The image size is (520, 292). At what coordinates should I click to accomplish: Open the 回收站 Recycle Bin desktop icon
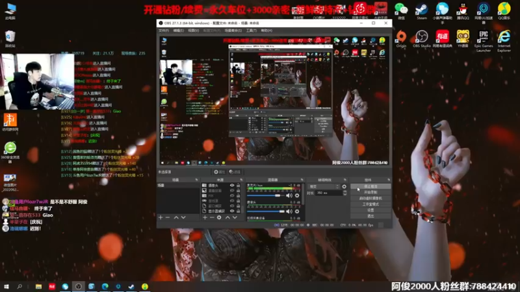pos(10,39)
